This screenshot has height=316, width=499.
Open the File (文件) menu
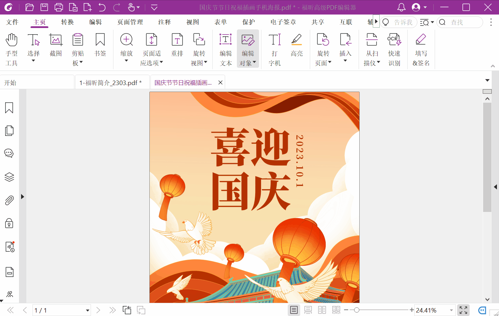[x=12, y=22]
